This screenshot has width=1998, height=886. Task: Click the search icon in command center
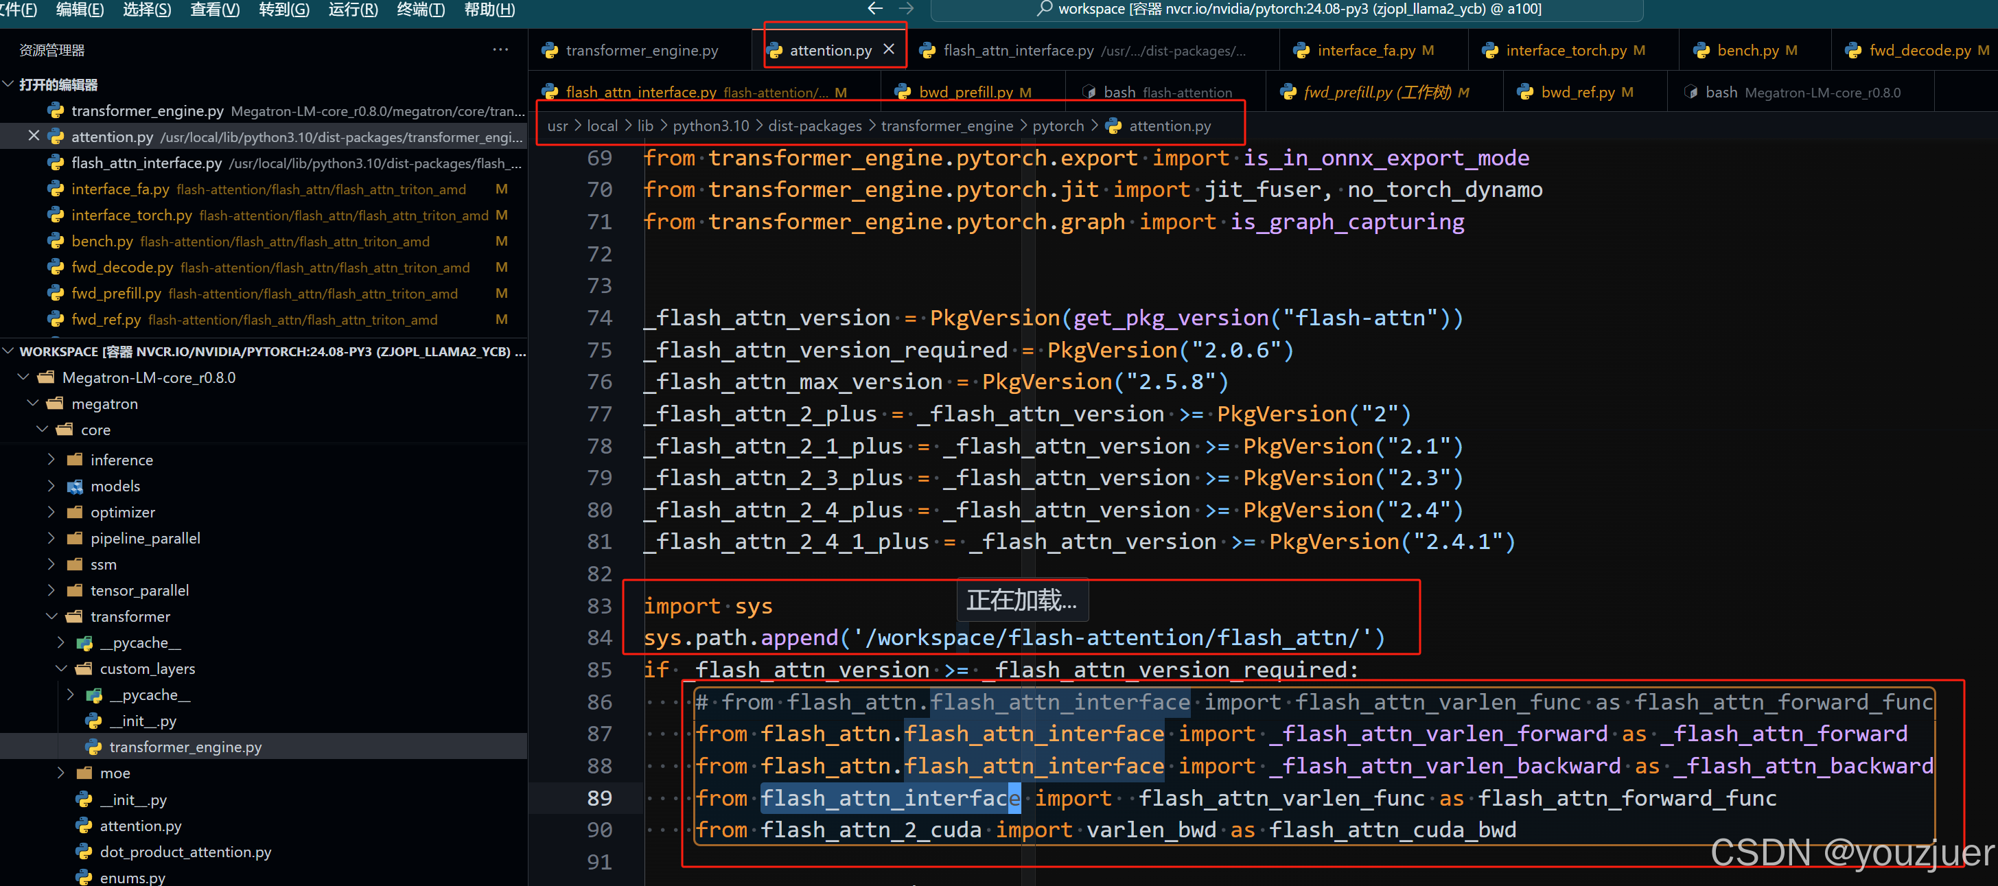[1044, 8]
